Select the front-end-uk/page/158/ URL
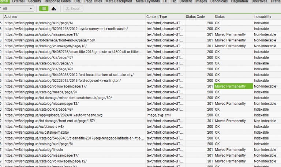The height and width of the screenshot is (167, 281). 50,40
